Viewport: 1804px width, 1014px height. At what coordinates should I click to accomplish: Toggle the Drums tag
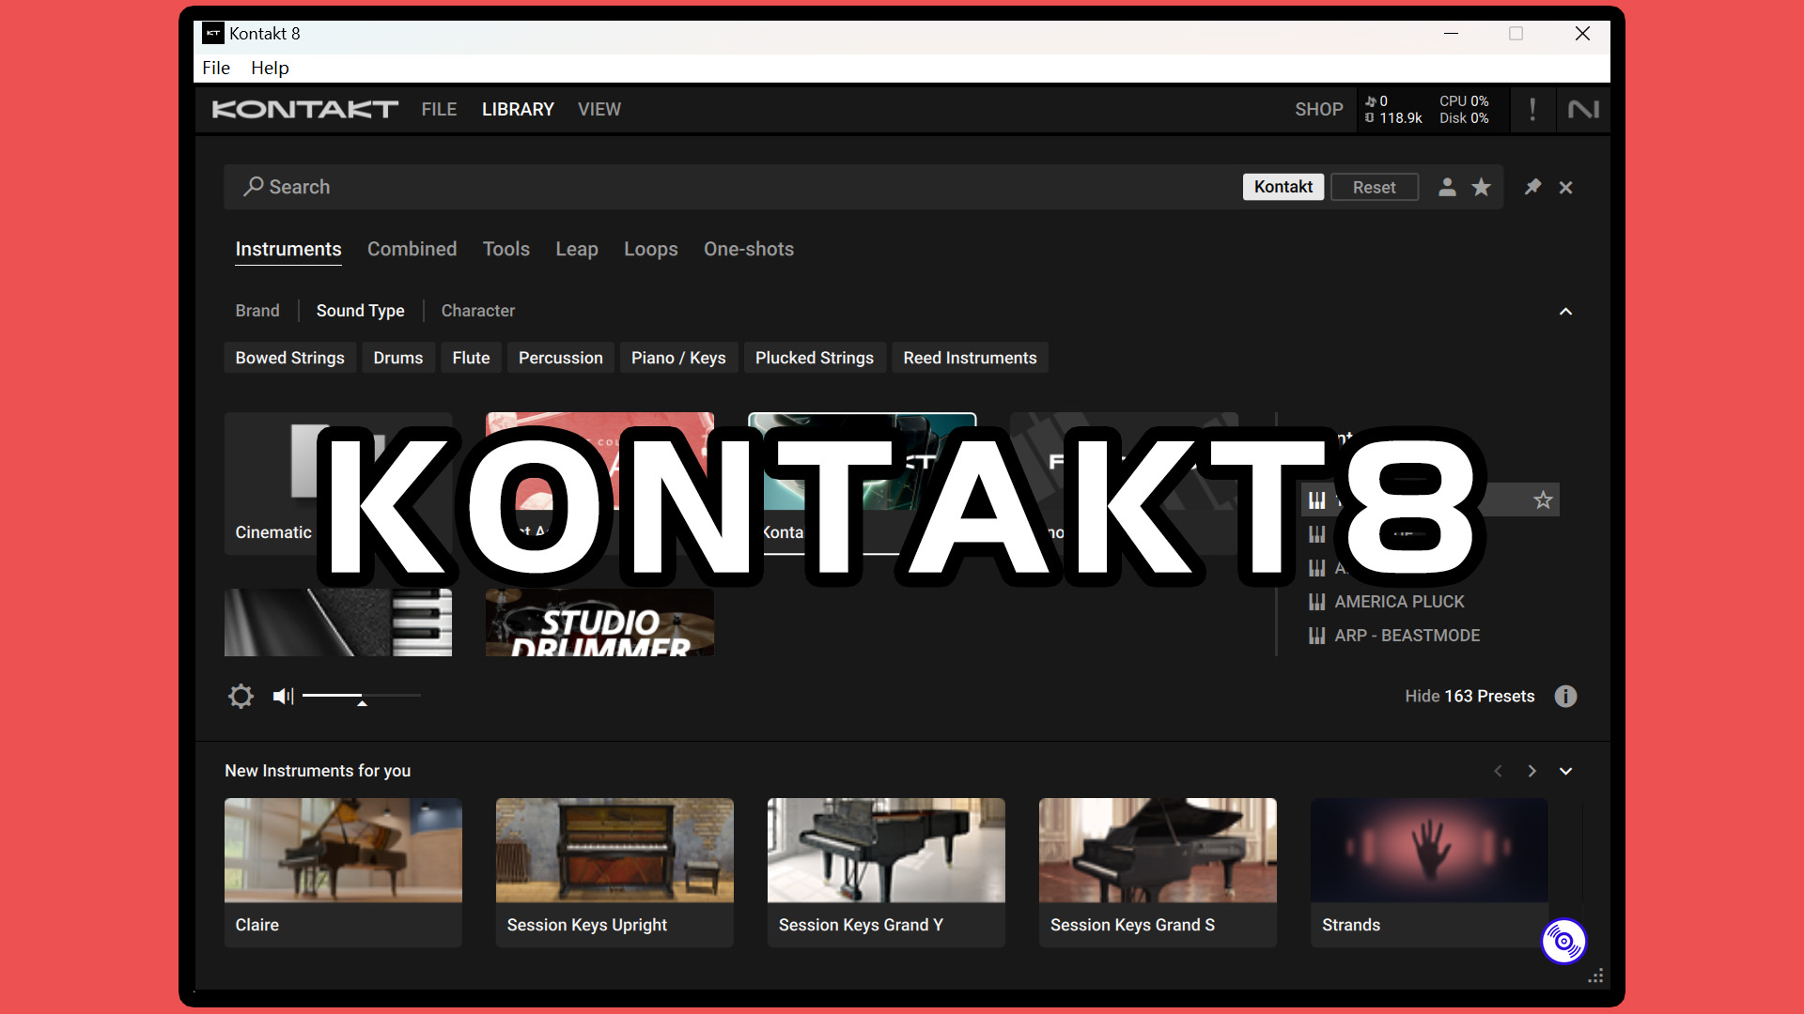tap(398, 358)
